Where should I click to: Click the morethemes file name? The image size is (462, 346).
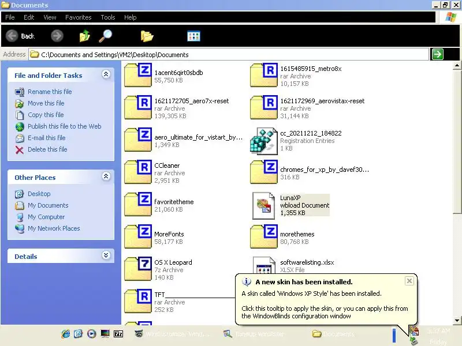297,234
